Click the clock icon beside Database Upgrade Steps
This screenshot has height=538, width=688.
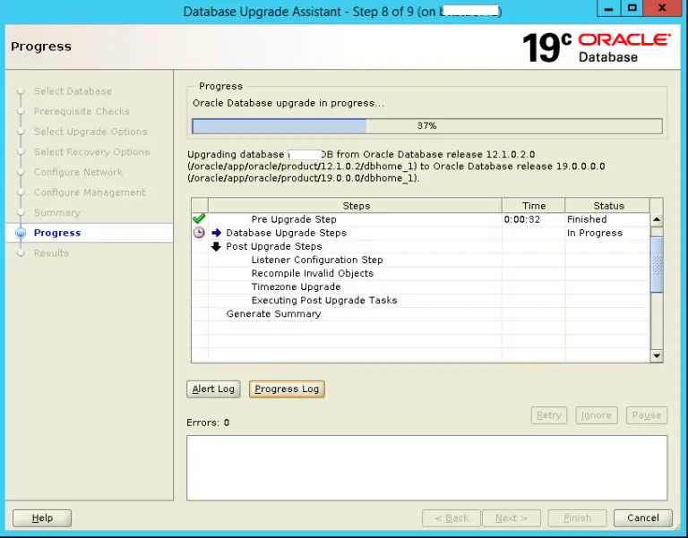point(199,233)
